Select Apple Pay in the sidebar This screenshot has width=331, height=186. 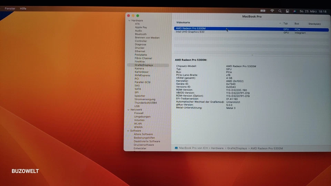click(x=141, y=28)
